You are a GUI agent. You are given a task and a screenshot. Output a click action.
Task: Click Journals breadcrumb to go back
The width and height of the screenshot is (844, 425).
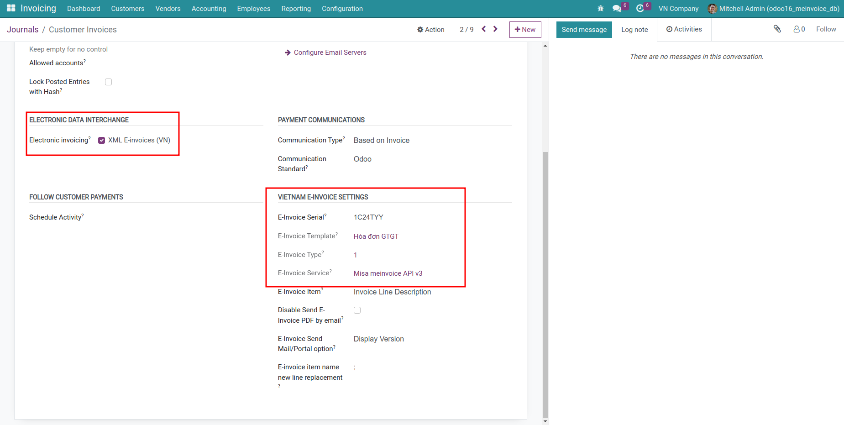pyautogui.click(x=22, y=29)
